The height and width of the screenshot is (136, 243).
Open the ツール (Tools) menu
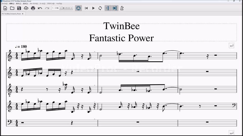(43, 3)
